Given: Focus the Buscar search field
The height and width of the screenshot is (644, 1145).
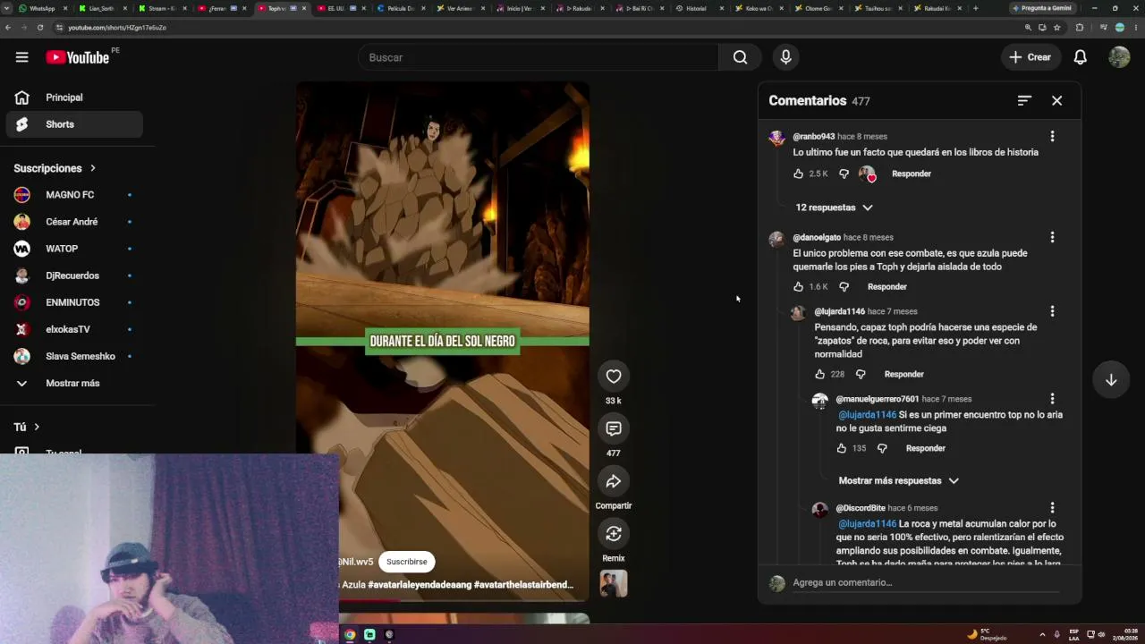Looking at the screenshot, I should coord(539,57).
